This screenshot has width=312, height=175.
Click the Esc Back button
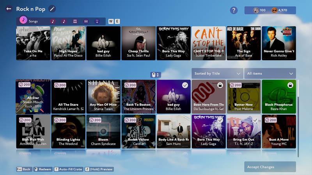click(24, 169)
